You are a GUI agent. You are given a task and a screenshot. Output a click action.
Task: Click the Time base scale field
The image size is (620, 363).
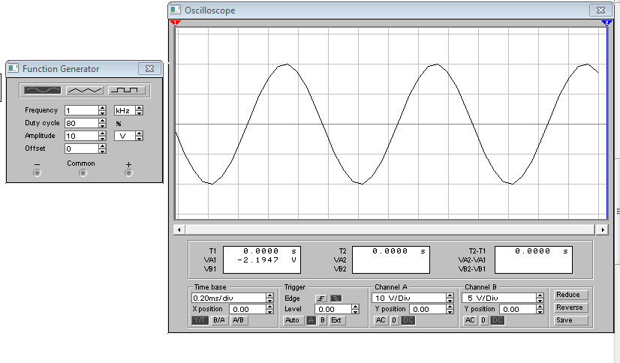point(228,298)
